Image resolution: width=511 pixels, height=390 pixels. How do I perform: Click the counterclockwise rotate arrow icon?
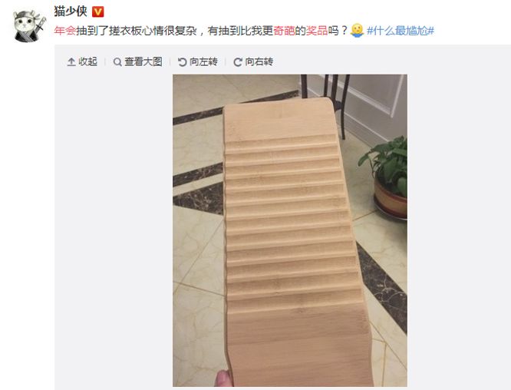click(x=182, y=61)
